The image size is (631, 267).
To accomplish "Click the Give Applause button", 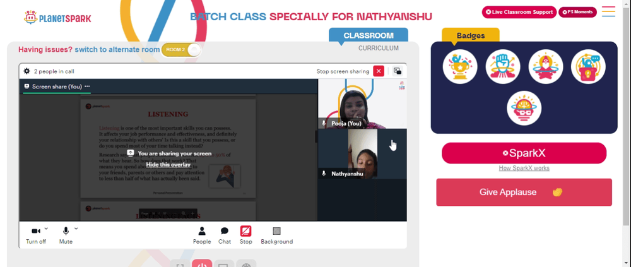I will (x=524, y=192).
